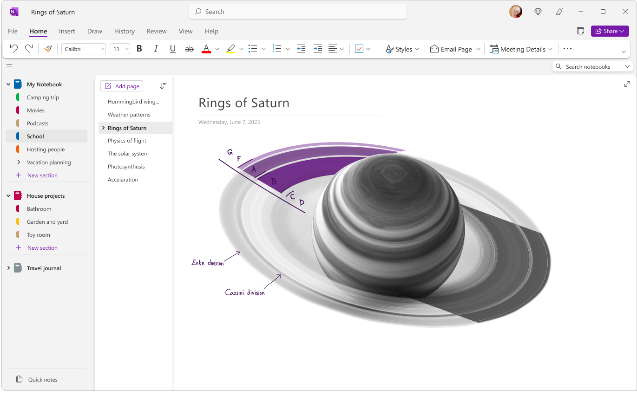This screenshot has width=637, height=396.
Task: Switch to the Draw tab
Action: pos(94,31)
